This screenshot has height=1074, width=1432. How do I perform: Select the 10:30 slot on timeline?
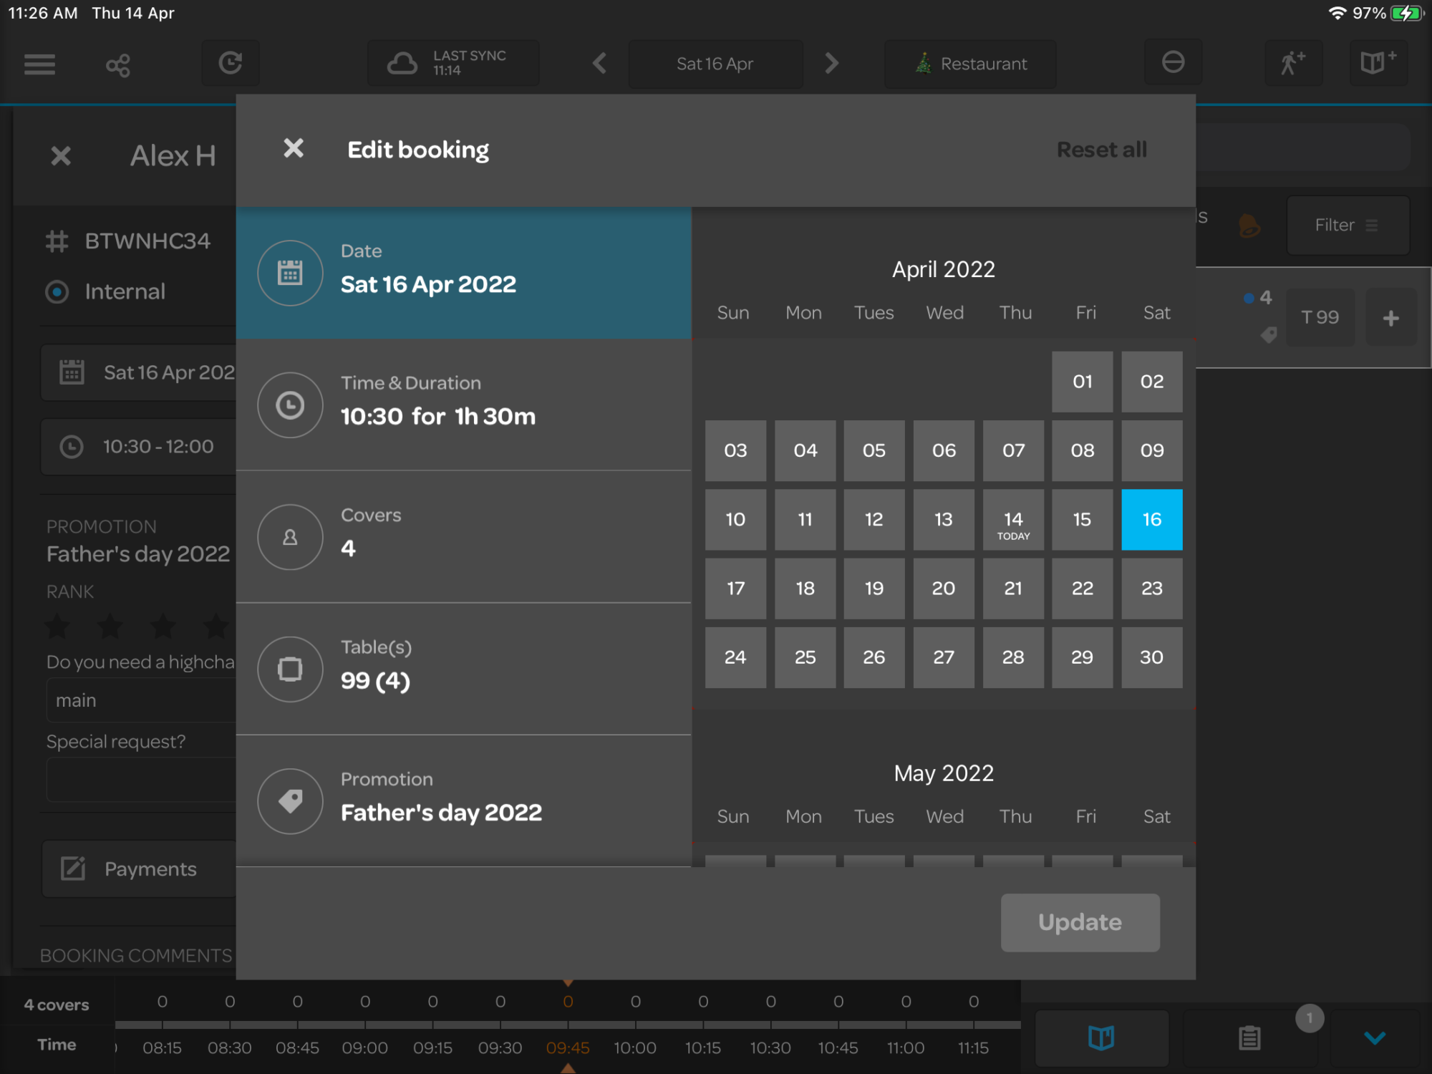(770, 1048)
